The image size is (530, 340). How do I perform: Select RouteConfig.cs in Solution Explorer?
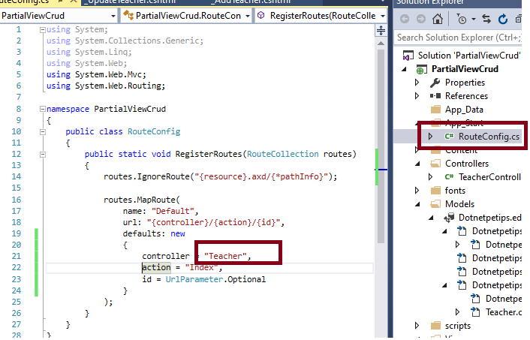[x=489, y=137]
